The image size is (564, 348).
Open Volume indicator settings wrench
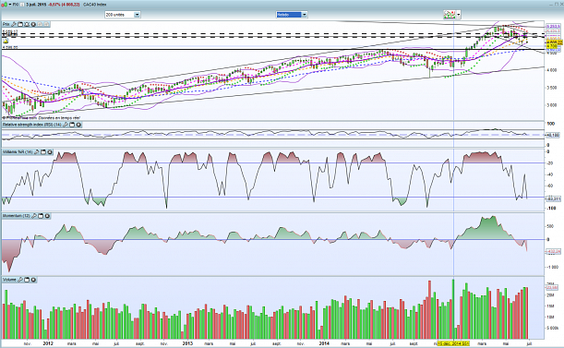pos(20,280)
